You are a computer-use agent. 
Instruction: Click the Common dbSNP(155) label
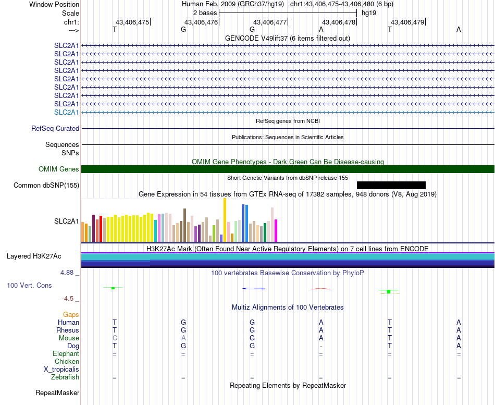46,185
